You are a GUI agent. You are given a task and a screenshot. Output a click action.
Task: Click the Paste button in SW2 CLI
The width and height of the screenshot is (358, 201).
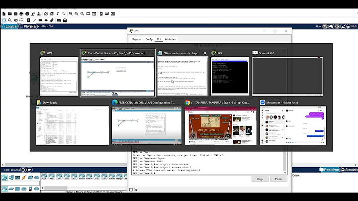[x=278, y=179]
